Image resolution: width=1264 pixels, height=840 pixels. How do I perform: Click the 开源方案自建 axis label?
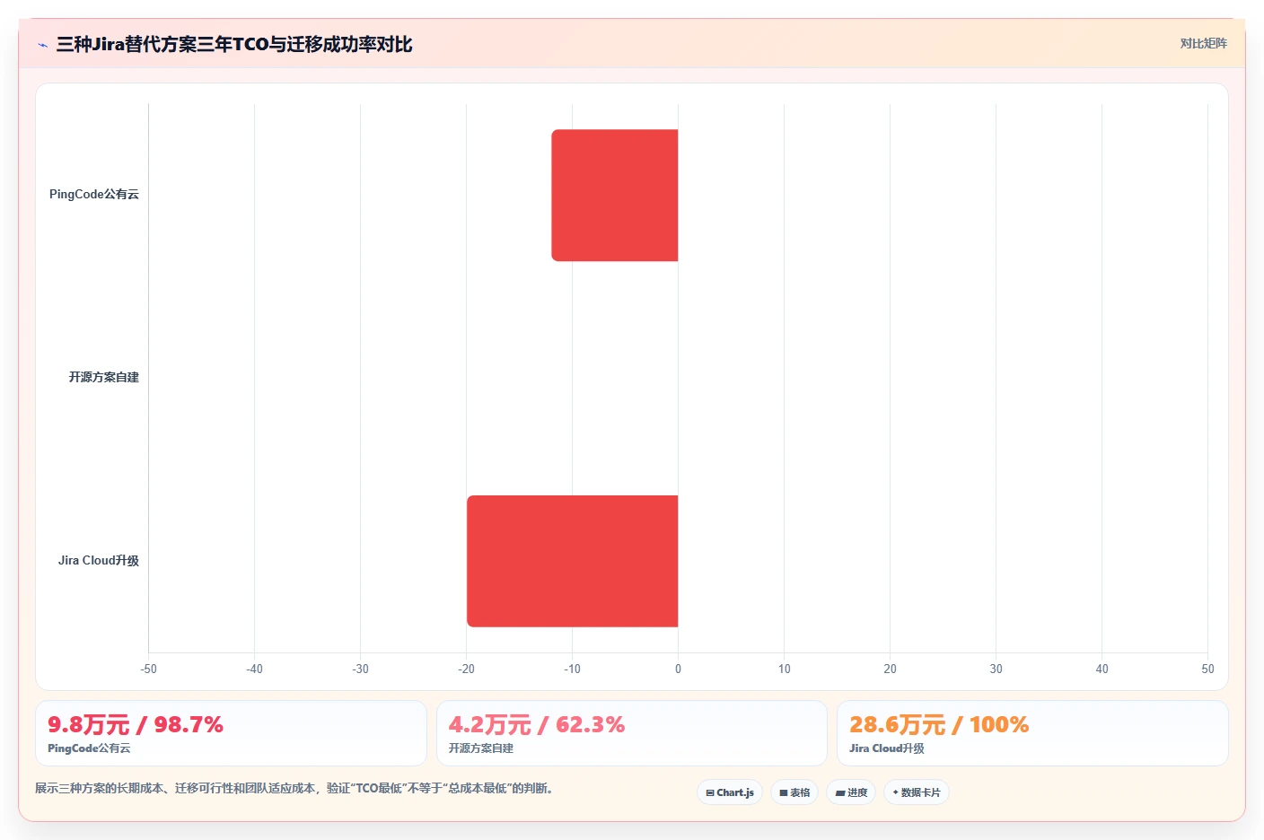pos(104,378)
